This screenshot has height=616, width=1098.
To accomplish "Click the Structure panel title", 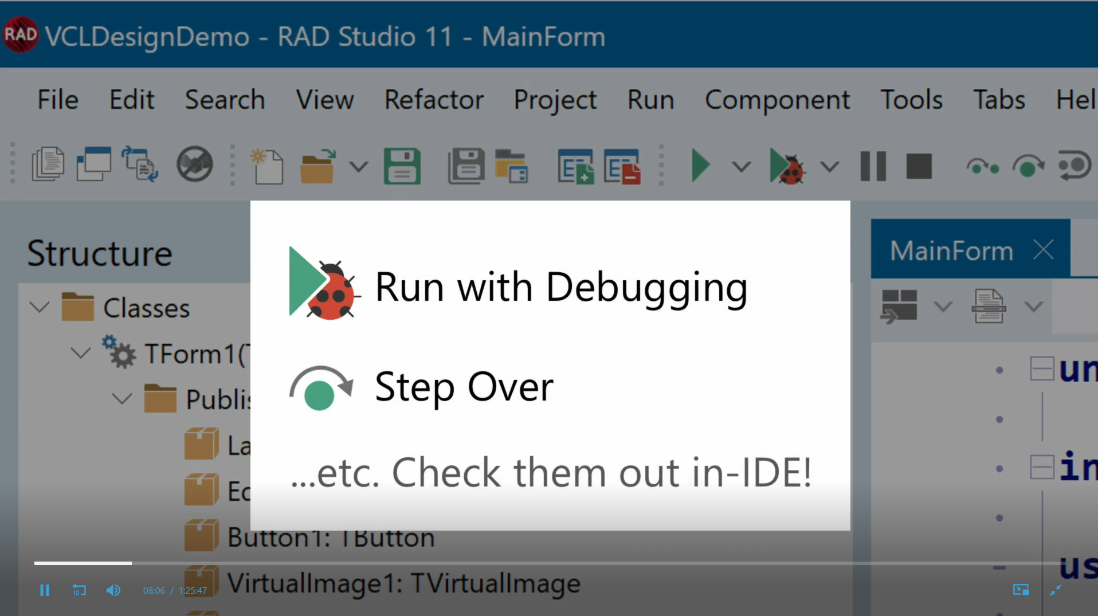I will coord(100,253).
